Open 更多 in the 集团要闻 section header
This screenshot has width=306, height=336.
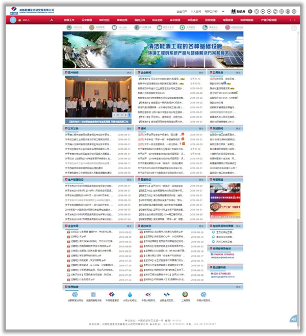(238, 129)
